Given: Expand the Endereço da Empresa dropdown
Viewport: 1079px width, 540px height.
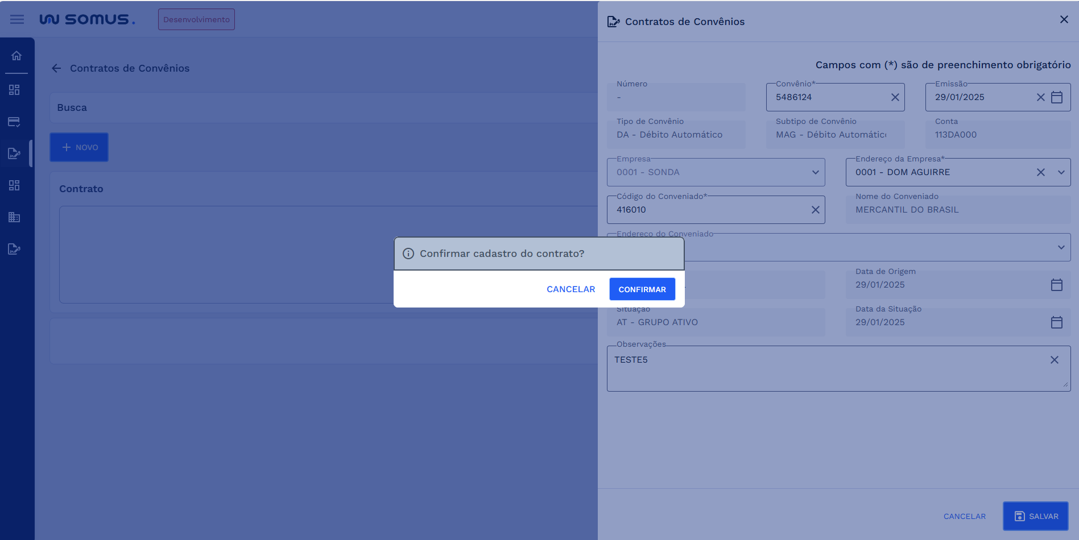Looking at the screenshot, I should 1061,172.
